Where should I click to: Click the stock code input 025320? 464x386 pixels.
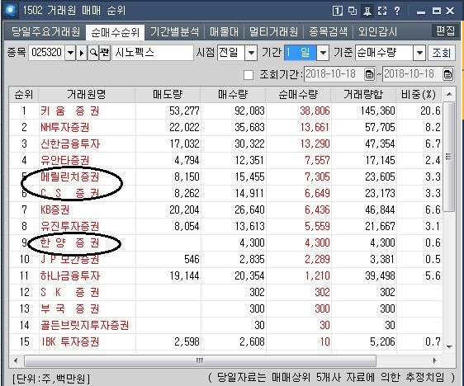pyautogui.click(x=46, y=53)
